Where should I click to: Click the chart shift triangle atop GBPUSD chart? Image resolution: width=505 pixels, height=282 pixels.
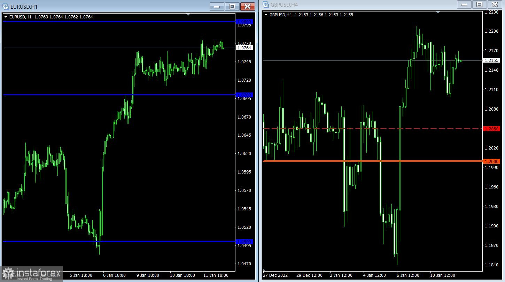[x=438, y=13]
